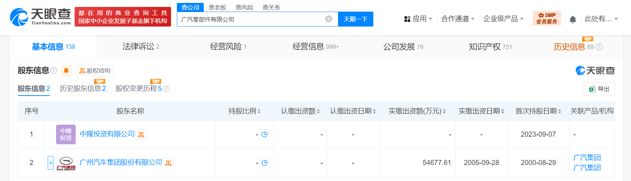Open the 应用 dropdown menu
This screenshot has width=631, height=181.
(418, 19)
